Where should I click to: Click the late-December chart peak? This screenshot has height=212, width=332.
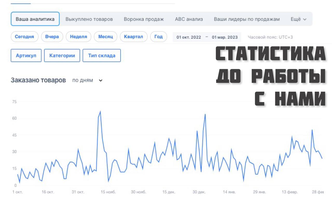205,114
